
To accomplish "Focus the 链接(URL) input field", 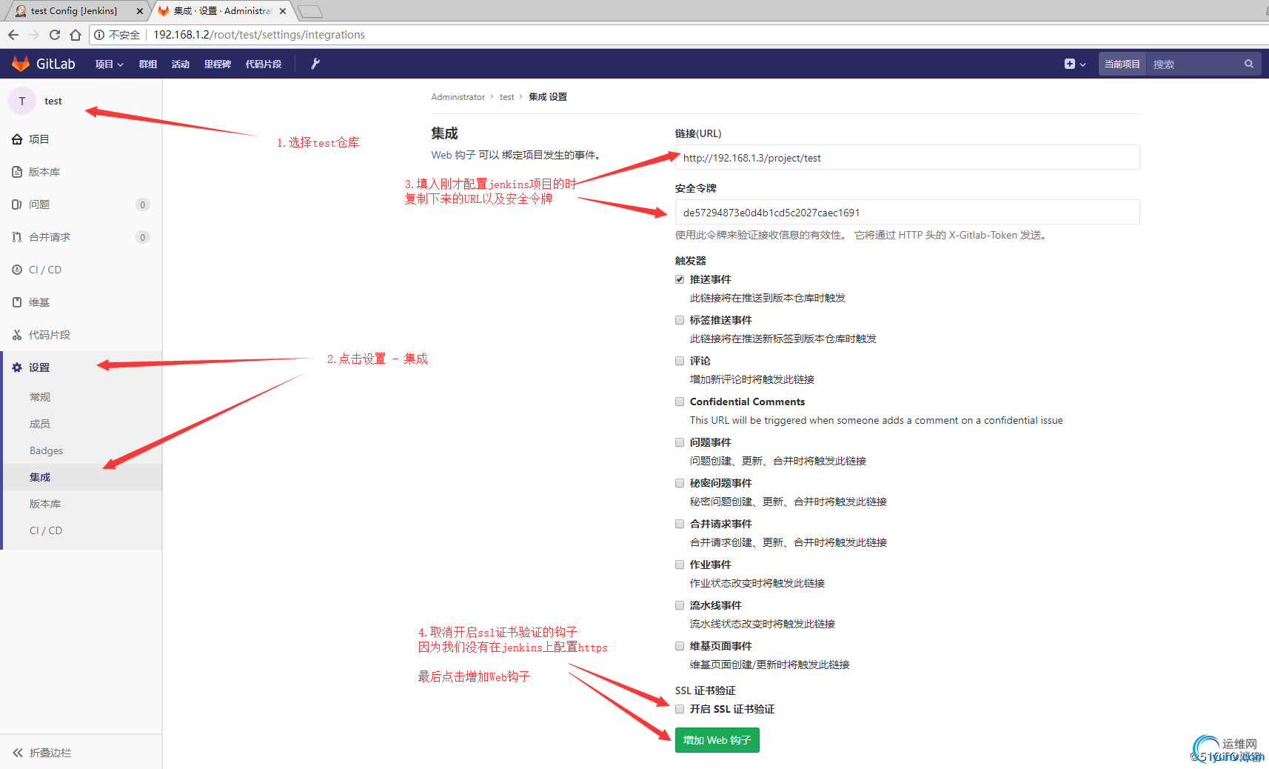I will coord(907,158).
